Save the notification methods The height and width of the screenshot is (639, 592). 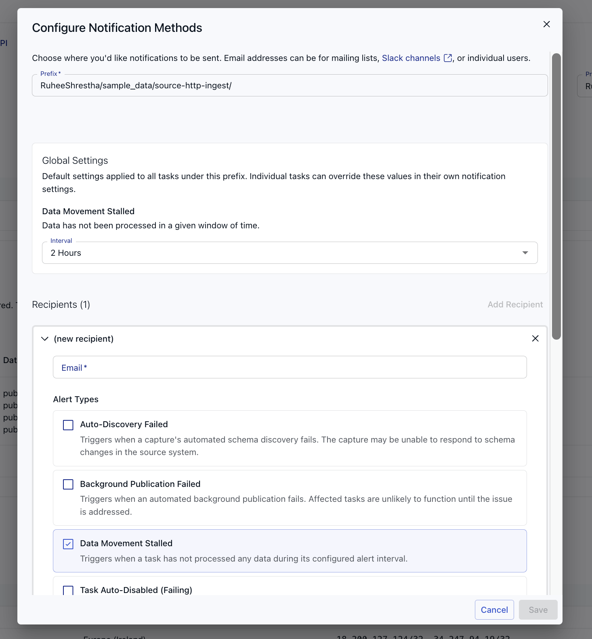538,610
